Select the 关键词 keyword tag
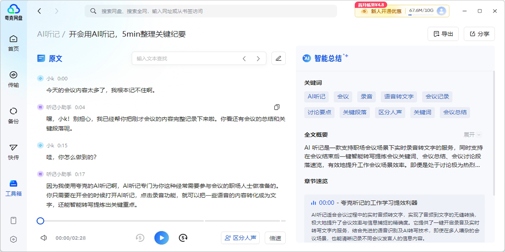Viewport: 505px width, 252px height. pos(423,113)
